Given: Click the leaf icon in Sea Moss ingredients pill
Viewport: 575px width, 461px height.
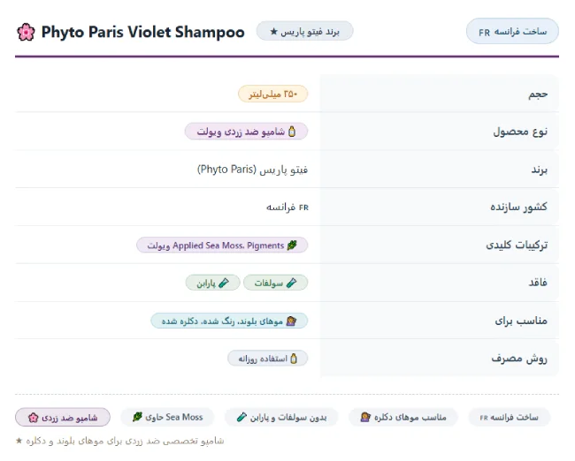Looking at the screenshot, I should click(292, 246).
